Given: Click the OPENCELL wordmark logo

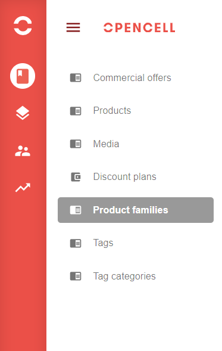Looking at the screenshot, I should (x=139, y=27).
